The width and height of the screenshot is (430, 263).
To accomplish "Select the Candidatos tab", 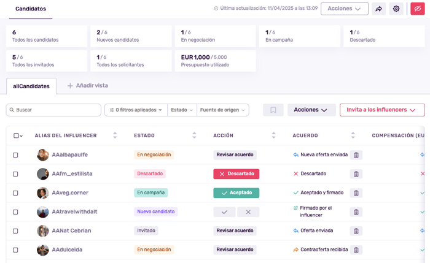I will (30, 9).
